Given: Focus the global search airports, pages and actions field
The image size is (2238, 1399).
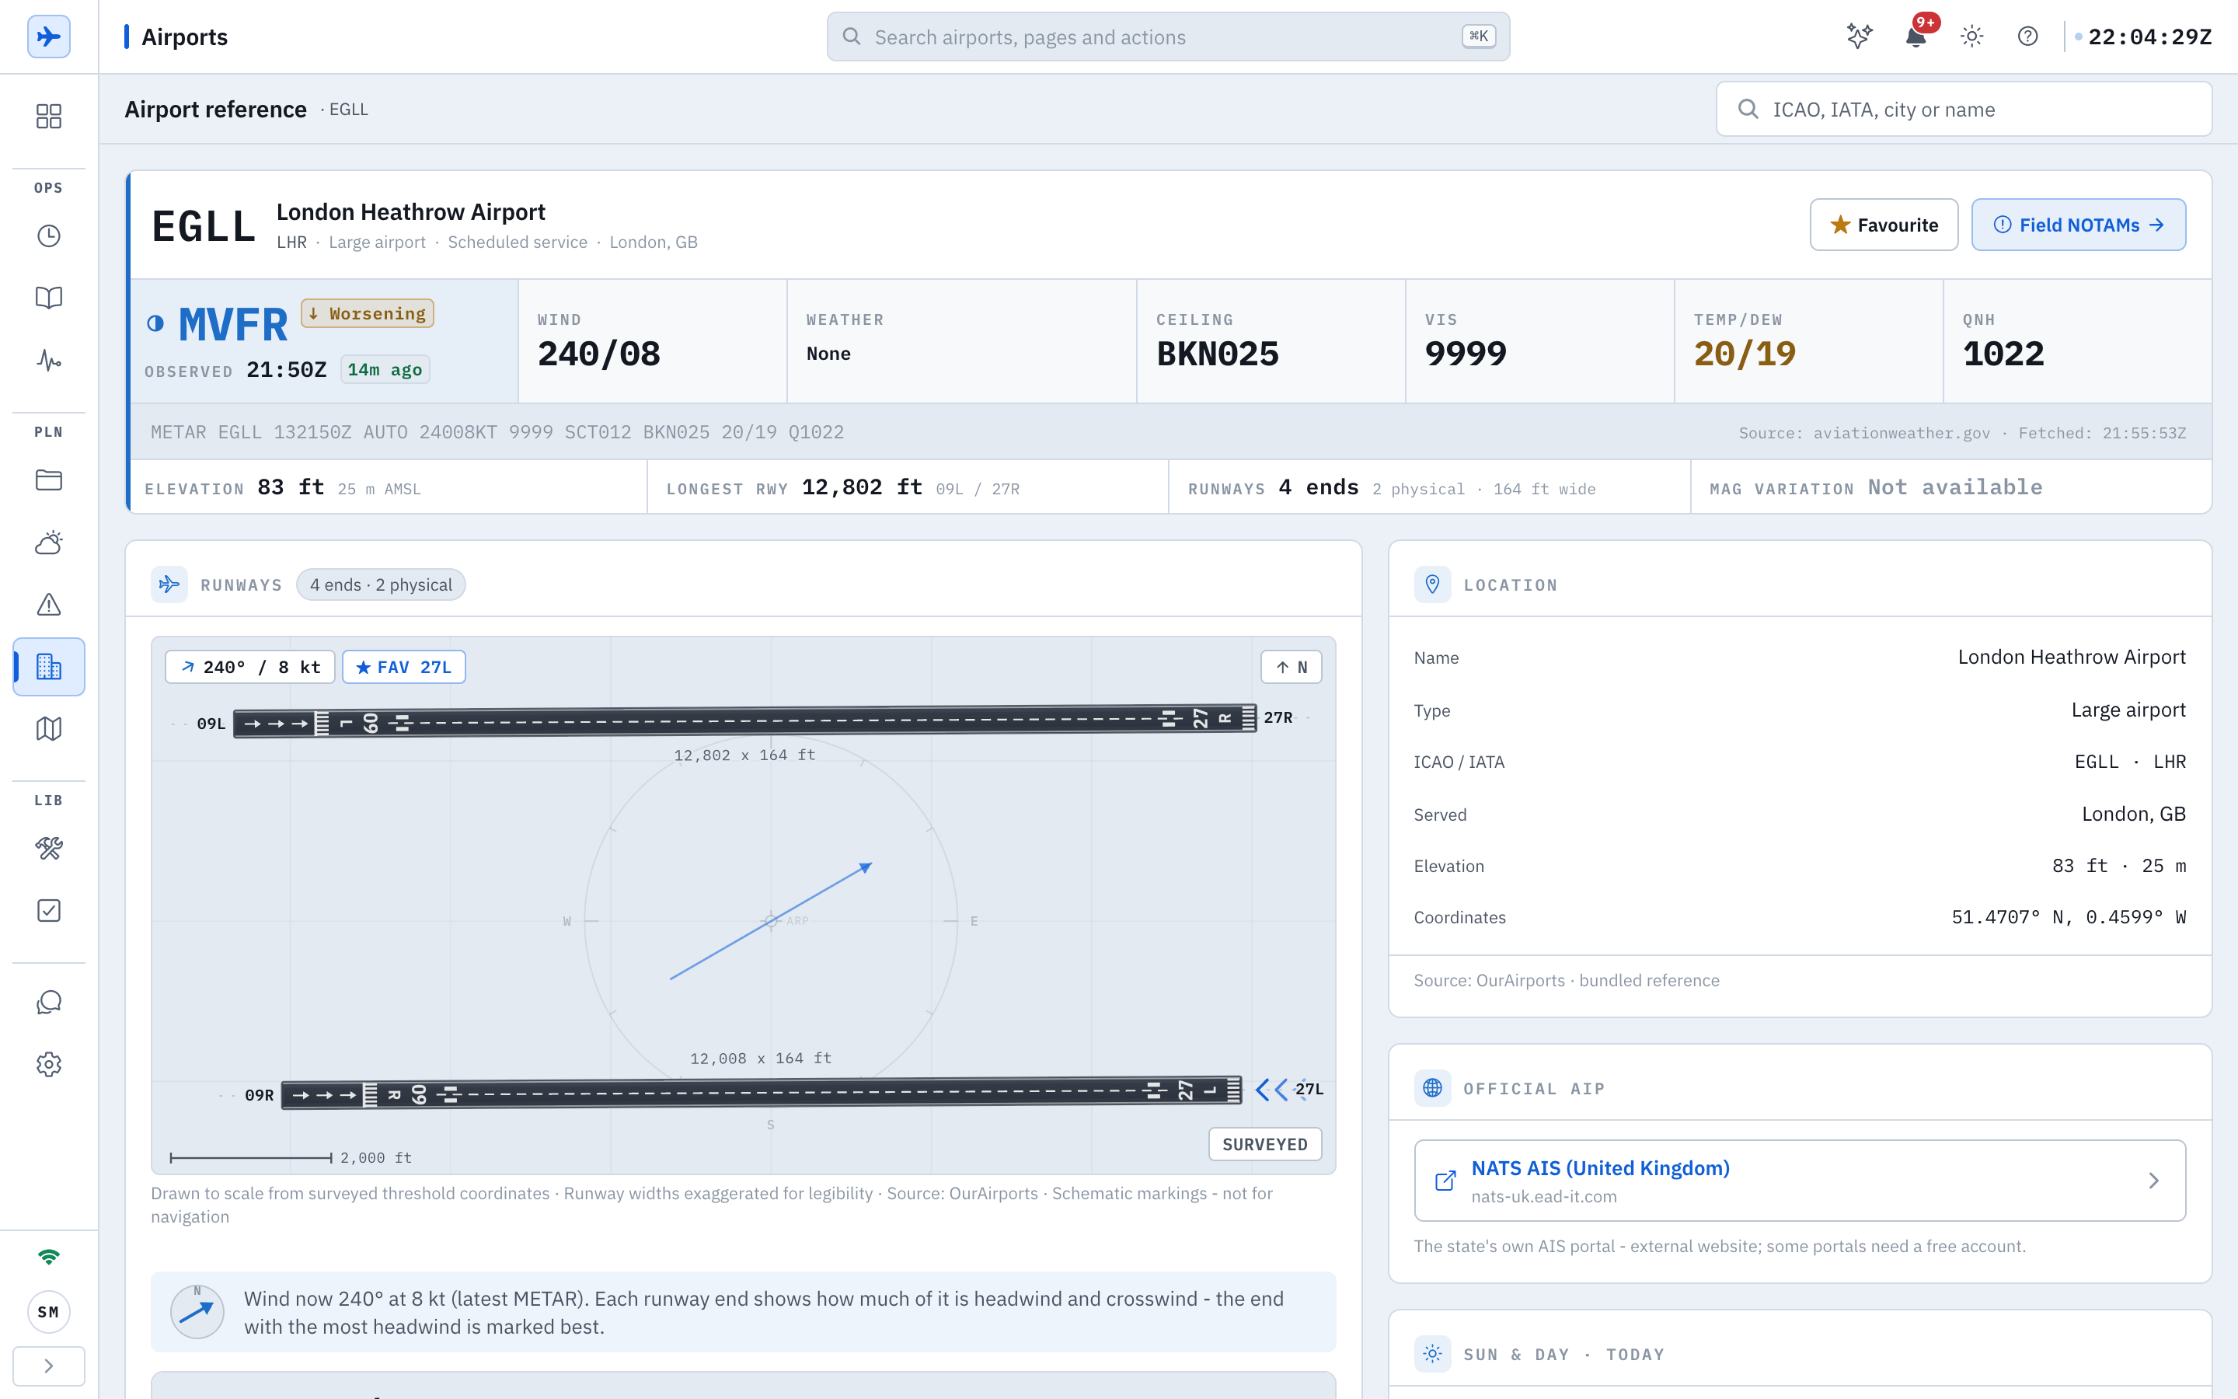Looking at the screenshot, I should (1168, 37).
